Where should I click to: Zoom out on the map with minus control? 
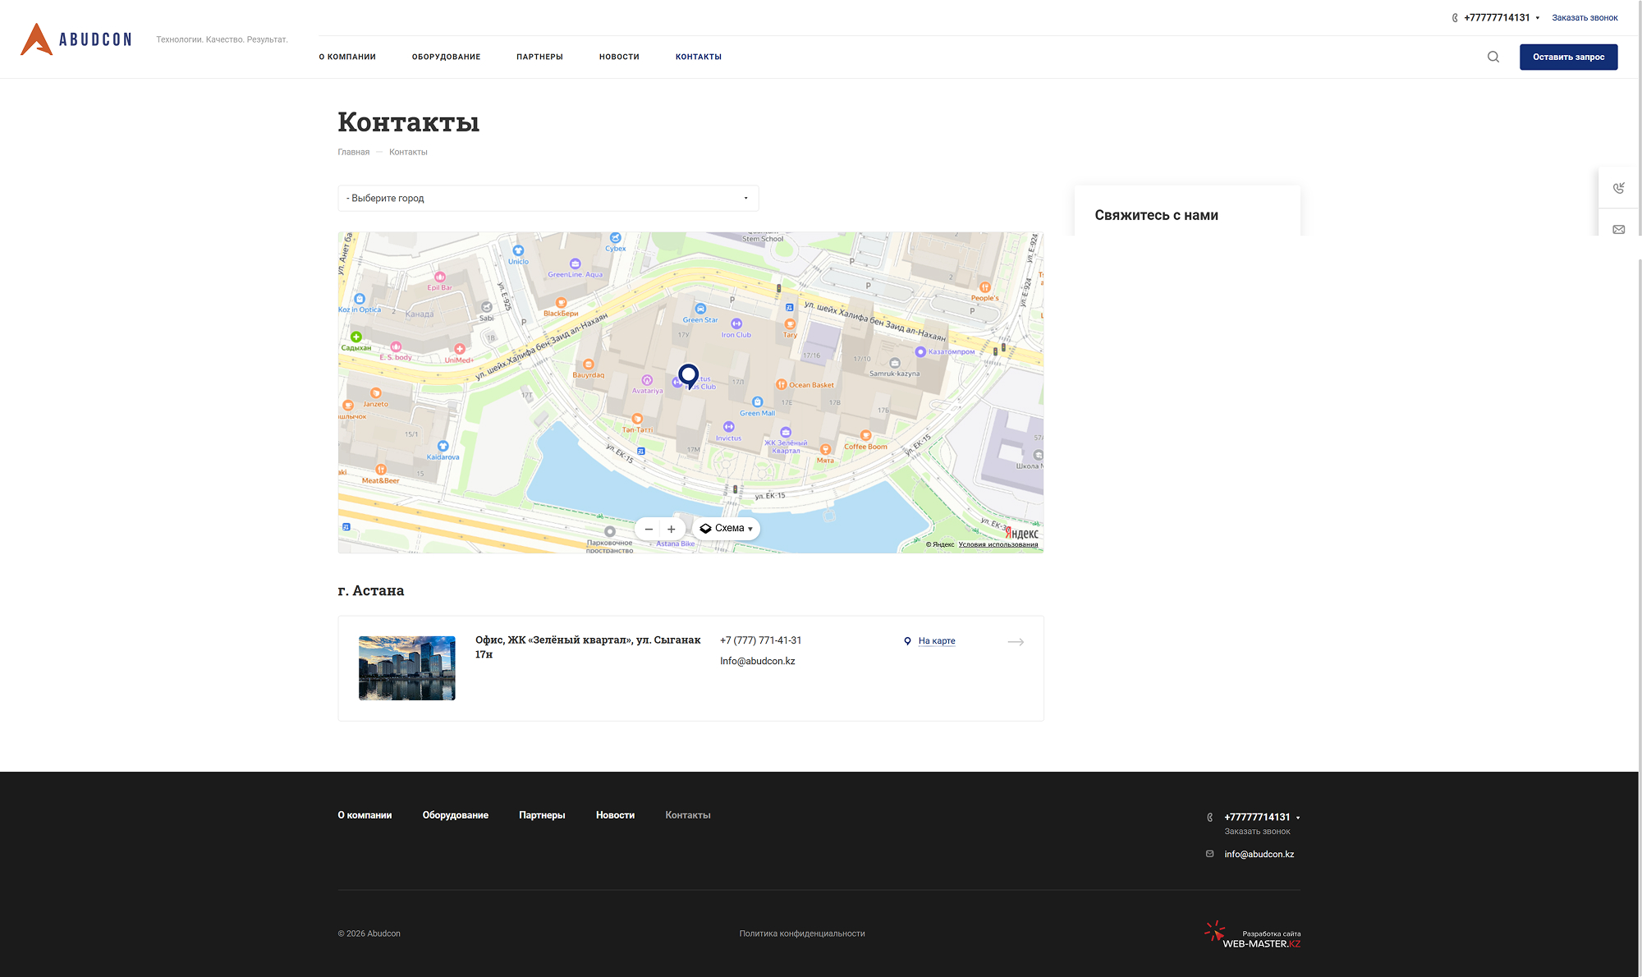(649, 529)
